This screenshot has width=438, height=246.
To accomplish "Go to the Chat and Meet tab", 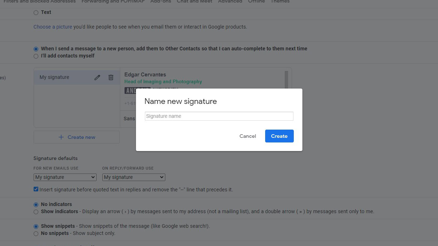I will tap(194, 2).
